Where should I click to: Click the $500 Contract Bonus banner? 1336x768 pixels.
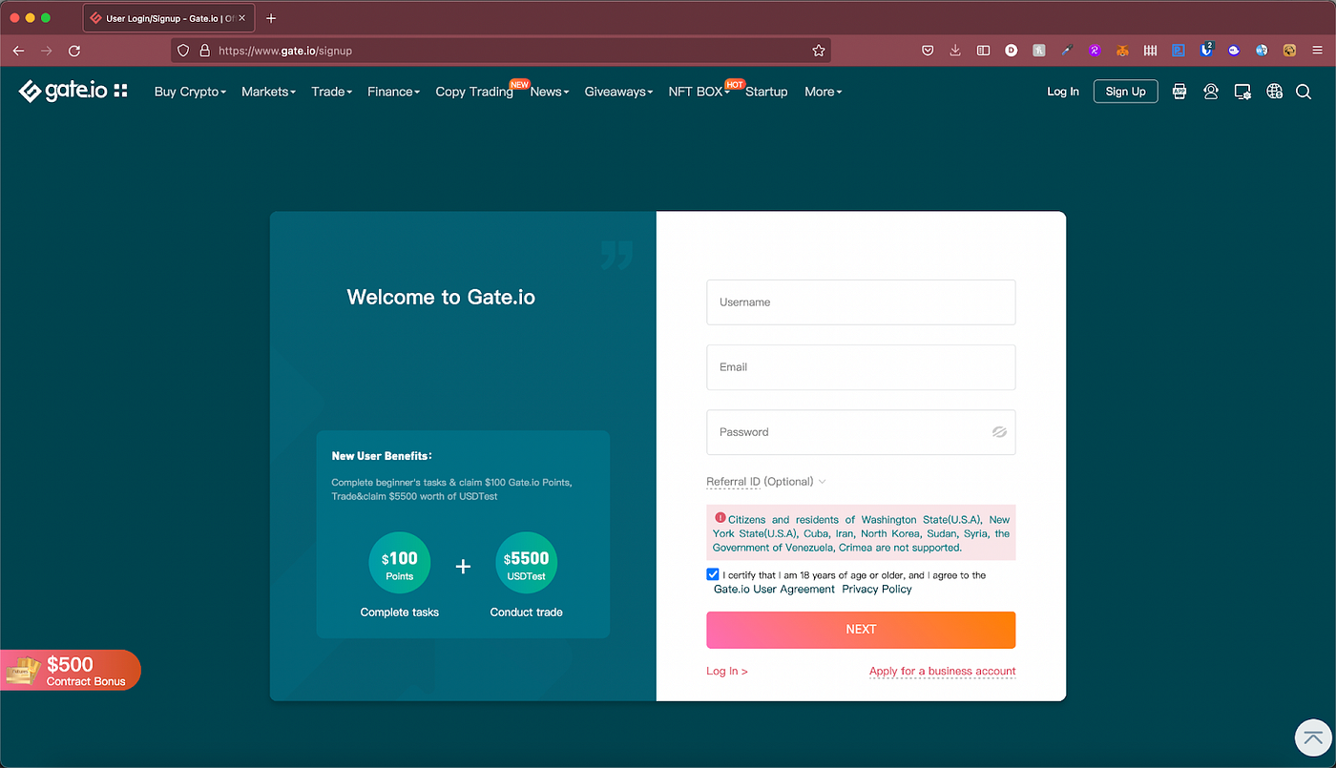pos(71,670)
